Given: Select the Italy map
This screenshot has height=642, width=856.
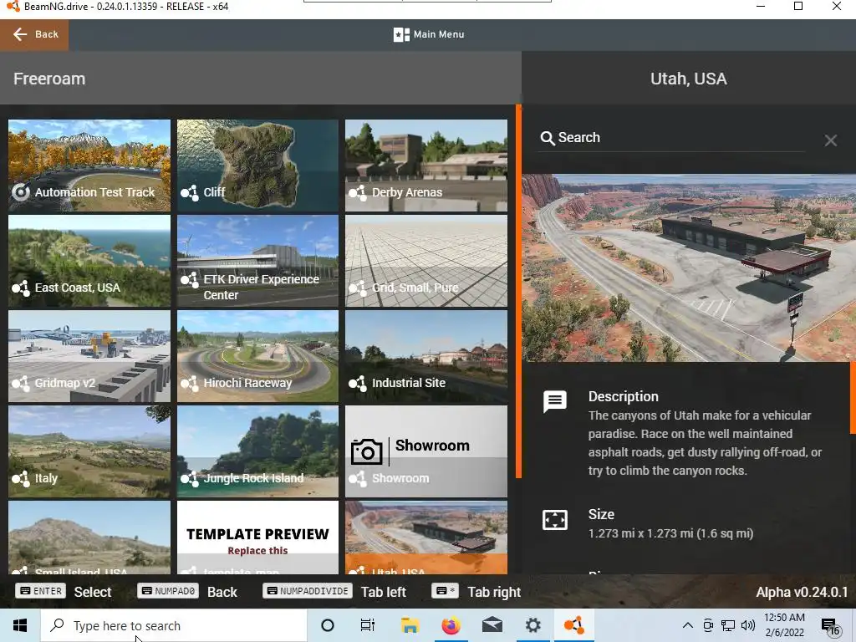Looking at the screenshot, I should coord(89,451).
